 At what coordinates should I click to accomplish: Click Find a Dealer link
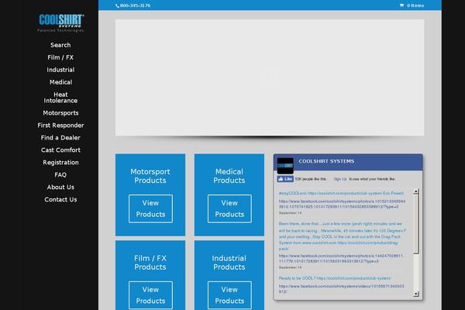[x=60, y=138]
